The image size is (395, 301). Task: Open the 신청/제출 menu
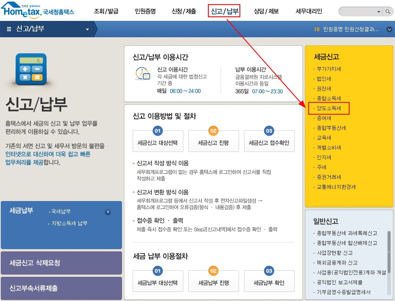click(x=184, y=11)
